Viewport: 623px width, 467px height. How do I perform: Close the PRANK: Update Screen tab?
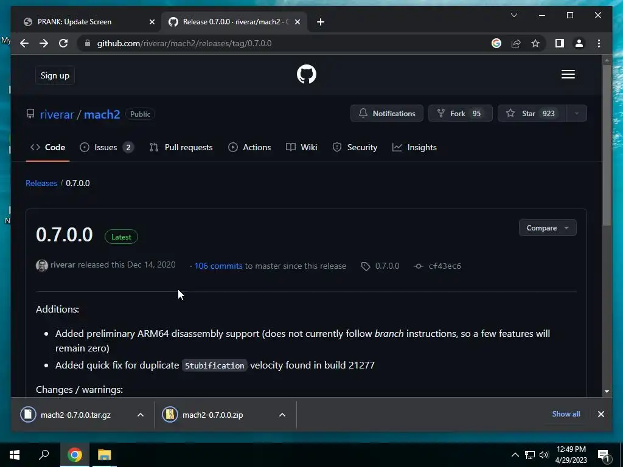click(x=151, y=22)
